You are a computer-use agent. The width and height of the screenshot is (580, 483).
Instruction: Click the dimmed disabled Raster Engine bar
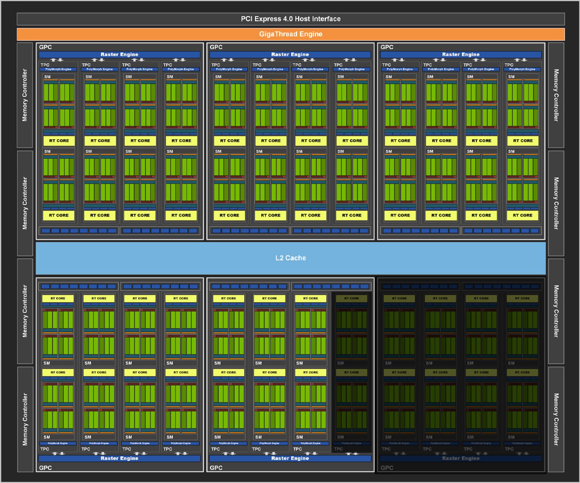[461, 458]
